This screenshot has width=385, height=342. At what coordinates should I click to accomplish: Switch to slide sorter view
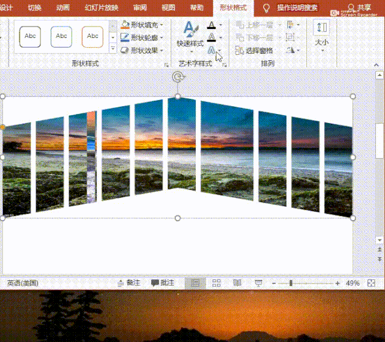click(x=216, y=283)
